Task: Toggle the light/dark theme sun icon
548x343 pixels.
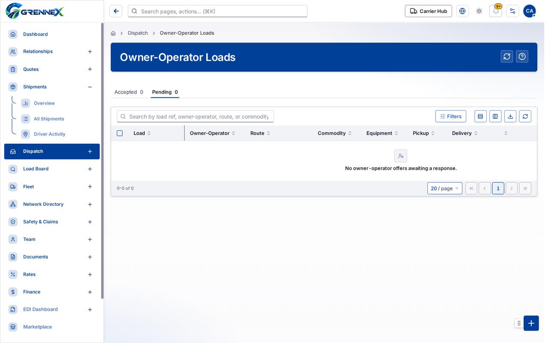Action: click(x=479, y=11)
